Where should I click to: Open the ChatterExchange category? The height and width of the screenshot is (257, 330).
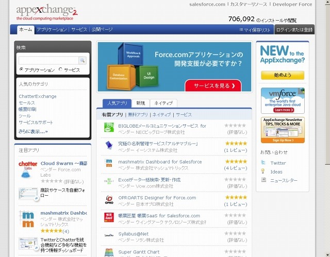coord(38,96)
